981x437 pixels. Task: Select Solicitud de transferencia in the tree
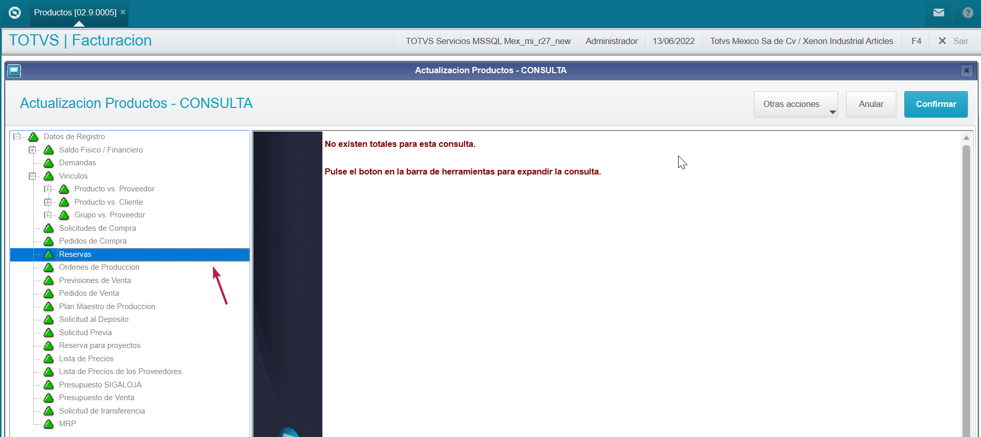102,411
